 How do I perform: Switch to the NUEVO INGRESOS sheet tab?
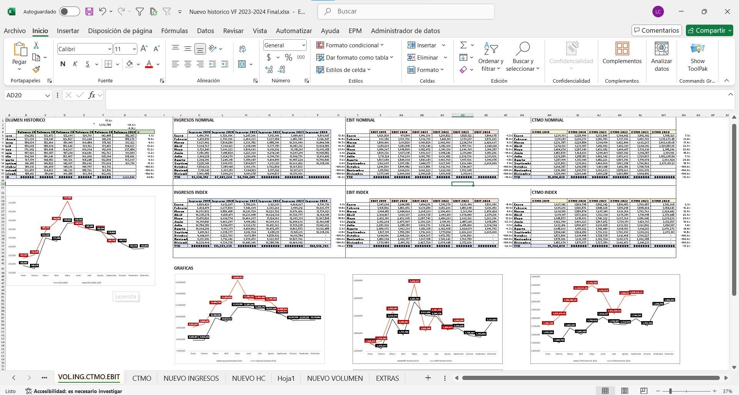click(191, 378)
